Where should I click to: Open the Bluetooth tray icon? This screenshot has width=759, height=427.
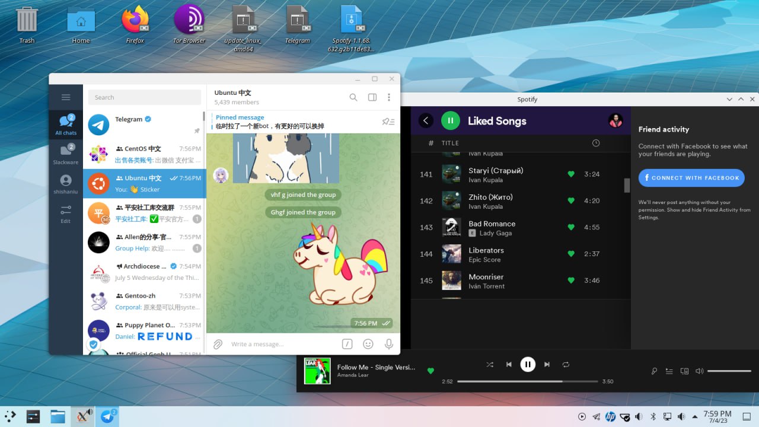(653, 416)
